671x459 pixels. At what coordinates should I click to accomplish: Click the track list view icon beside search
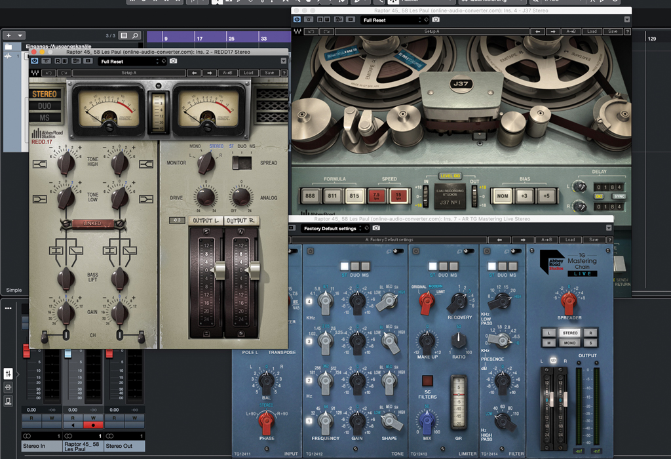click(x=124, y=35)
